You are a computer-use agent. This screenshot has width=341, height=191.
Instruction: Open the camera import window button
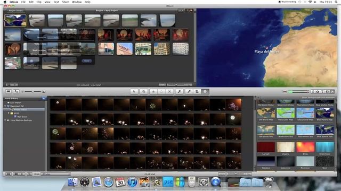(9, 92)
